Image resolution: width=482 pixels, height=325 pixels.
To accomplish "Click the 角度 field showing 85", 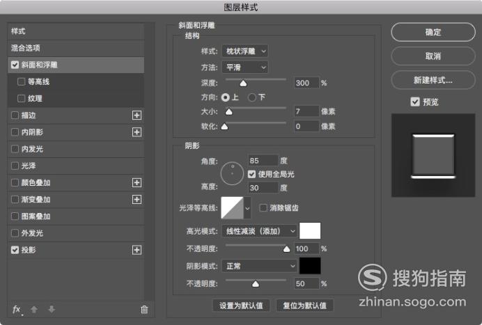I will click(x=263, y=161).
